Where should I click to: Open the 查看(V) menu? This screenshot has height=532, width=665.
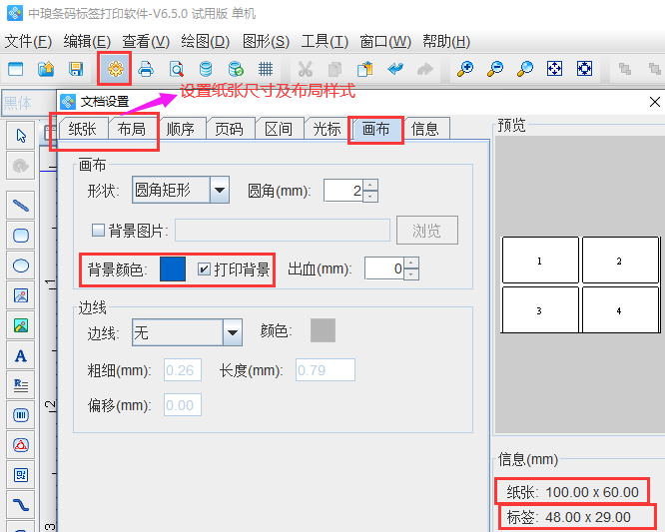click(146, 42)
